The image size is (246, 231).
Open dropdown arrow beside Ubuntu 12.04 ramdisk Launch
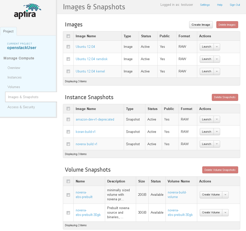click(217, 59)
